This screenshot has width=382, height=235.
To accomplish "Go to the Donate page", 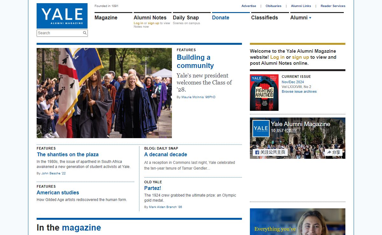I will [x=221, y=18].
